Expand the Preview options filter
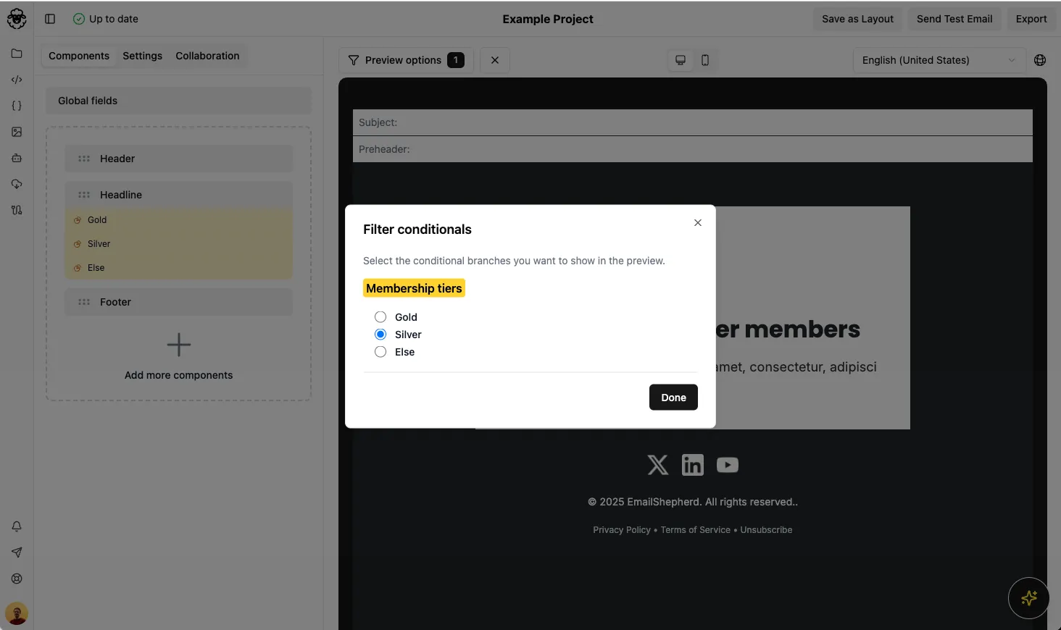Image resolution: width=1061 pixels, height=630 pixels. click(x=405, y=60)
